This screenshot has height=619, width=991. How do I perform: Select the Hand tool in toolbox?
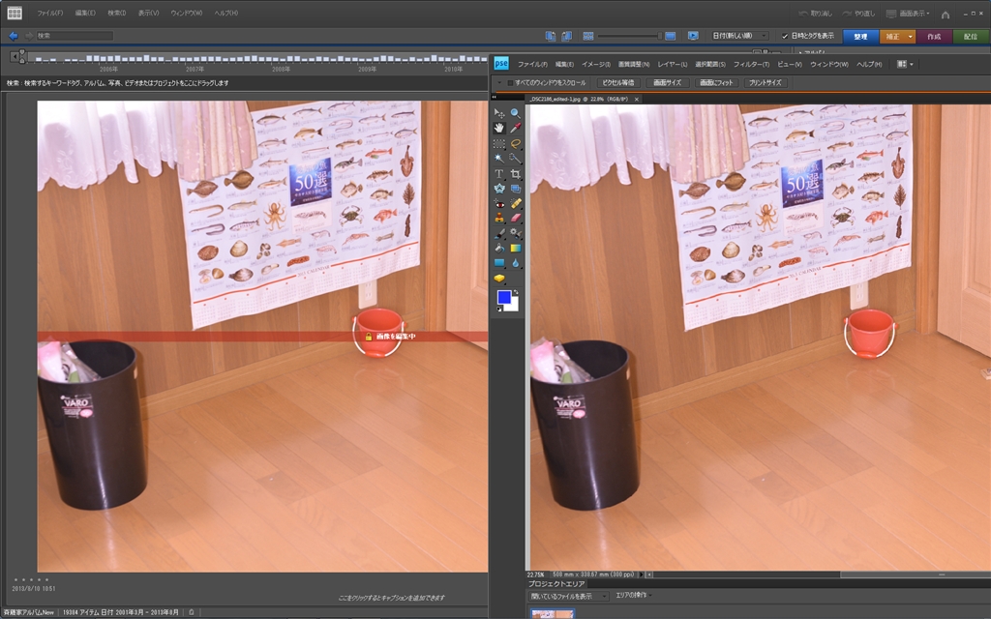pyautogui.click(x=499, y=128)
